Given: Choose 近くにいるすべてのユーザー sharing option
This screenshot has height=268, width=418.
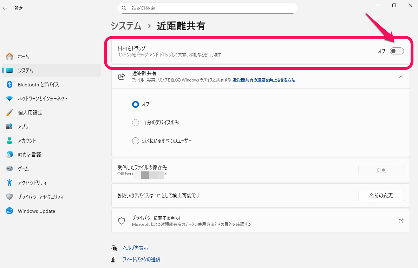Looking at the screenshot, I should (x=136, y=140).
